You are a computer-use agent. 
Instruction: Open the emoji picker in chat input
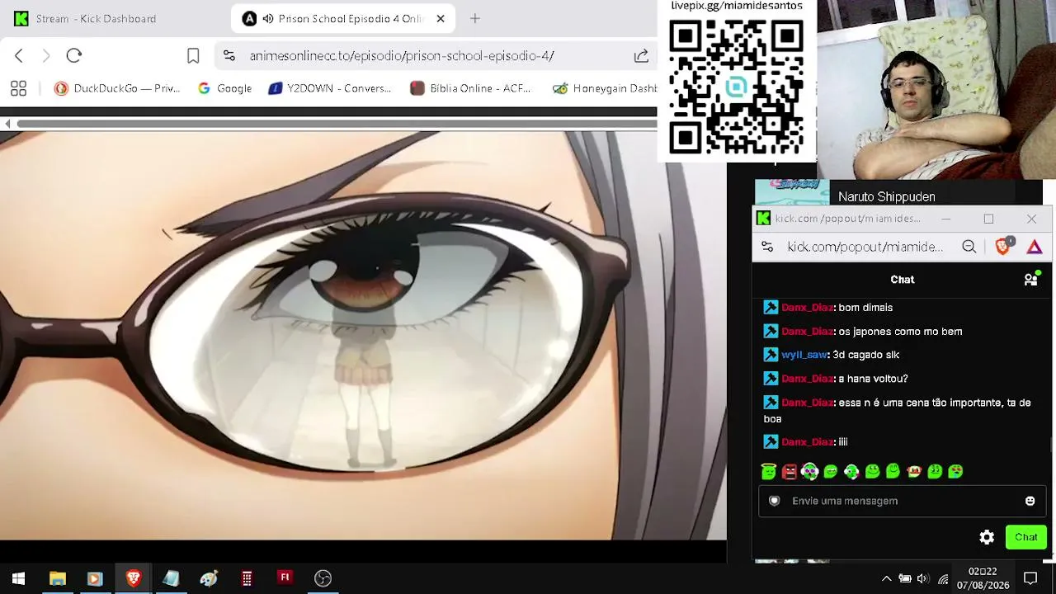(1030, 501)
